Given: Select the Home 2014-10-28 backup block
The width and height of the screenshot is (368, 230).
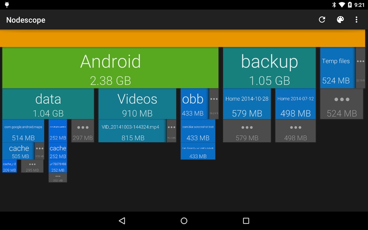Looking at the screenshot, I should coord(247,104).
